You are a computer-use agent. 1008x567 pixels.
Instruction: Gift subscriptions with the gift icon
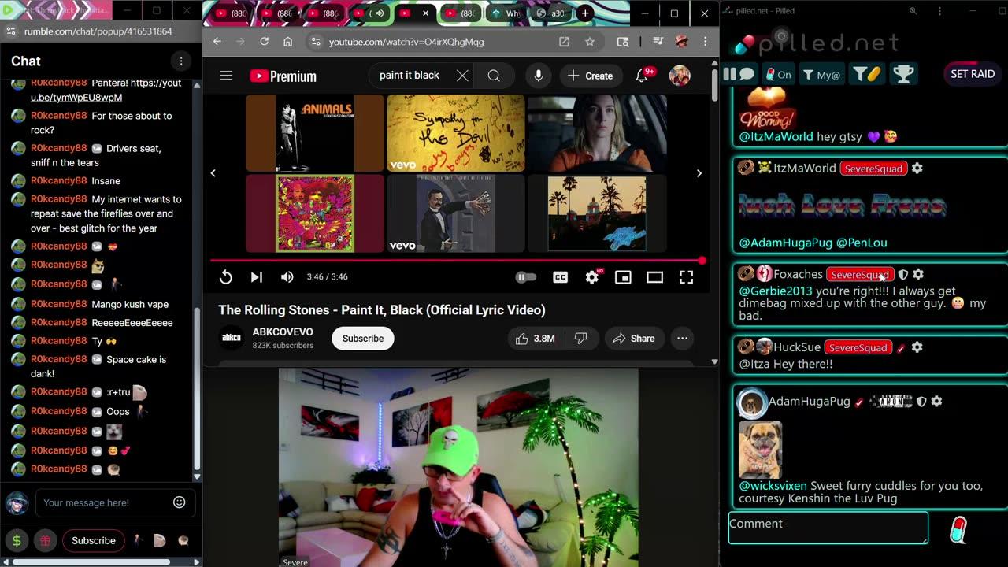[45, 541]
